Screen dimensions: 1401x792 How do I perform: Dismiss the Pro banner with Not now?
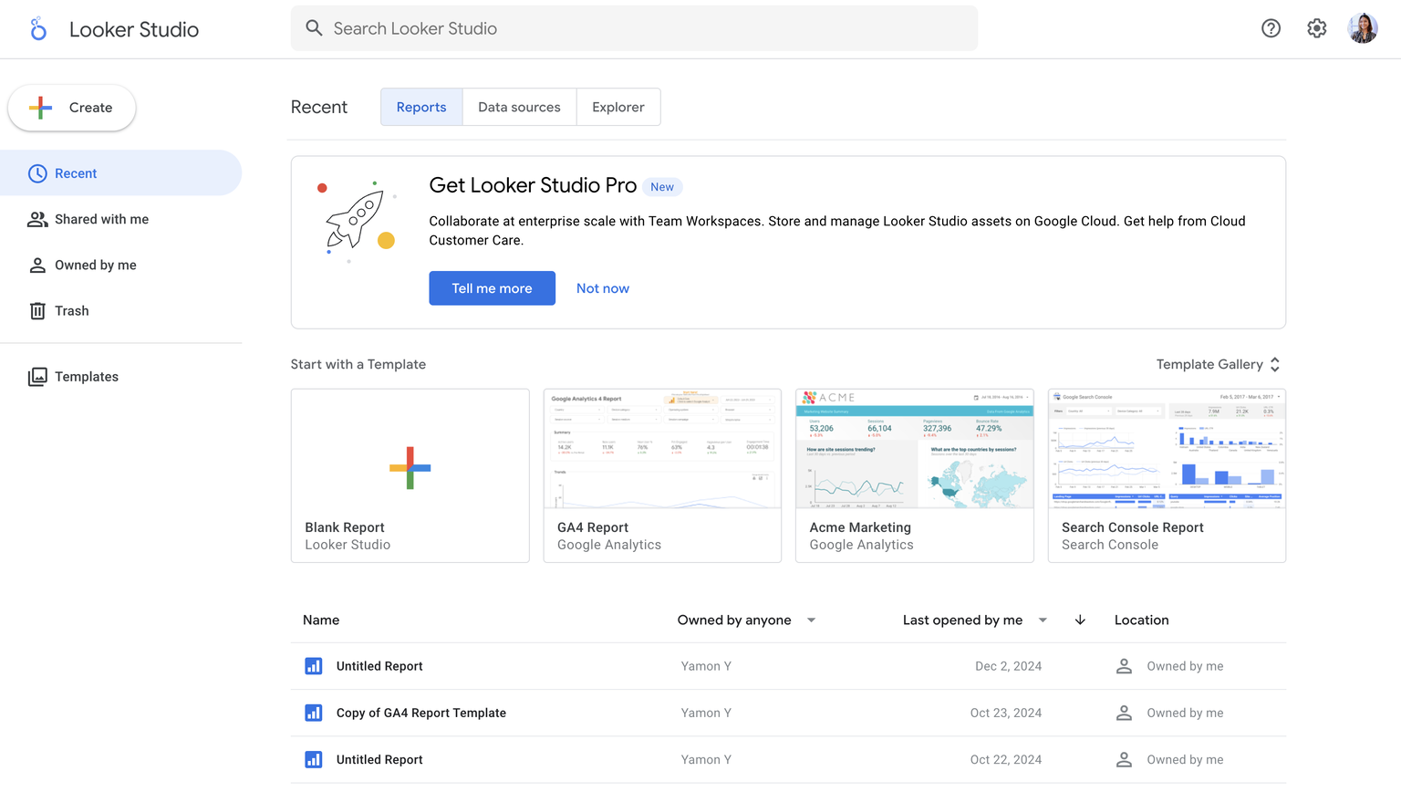[602, 287]
